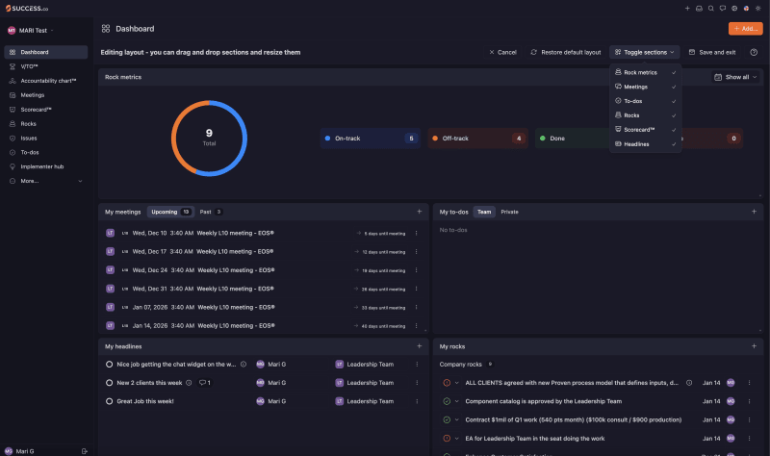Open the plus icon in top bar

(x=687, y=9)
